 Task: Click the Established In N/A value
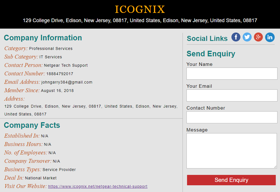pyautogui.click(x=44, y=136)
